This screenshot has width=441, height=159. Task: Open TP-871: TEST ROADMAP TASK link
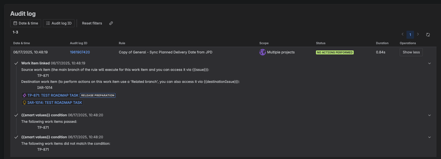point(53,95)
